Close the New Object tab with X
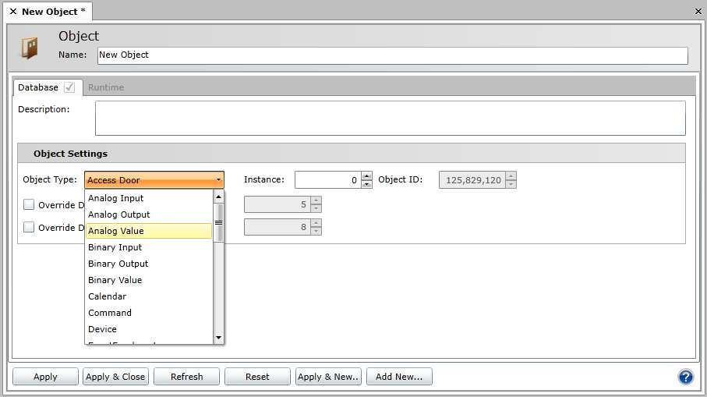The image size is (707, 397). (x=13, y=12)
